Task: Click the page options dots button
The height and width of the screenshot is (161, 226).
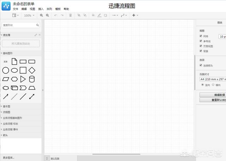Action: (47, 159)
